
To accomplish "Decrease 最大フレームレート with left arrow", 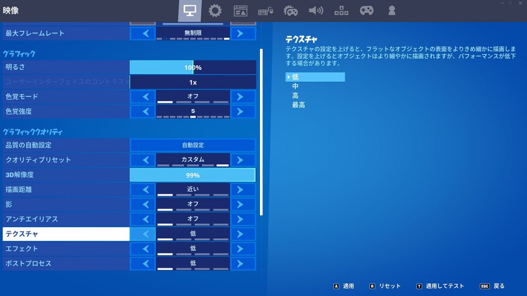I will pos(143,33).
